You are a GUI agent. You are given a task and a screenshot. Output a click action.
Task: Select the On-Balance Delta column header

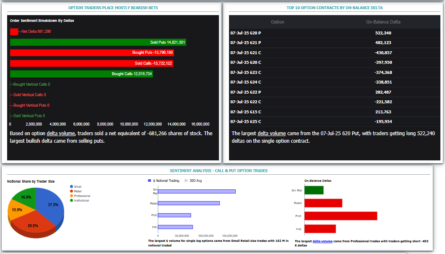tap(383, 22)
